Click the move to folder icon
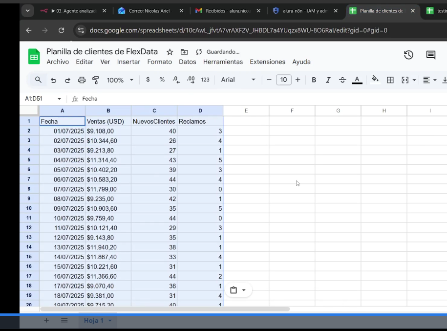This screenshot has height=331, width=447. tap(185, 52)
